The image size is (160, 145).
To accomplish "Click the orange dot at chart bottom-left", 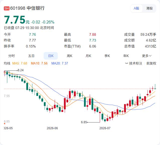I will click(x=5, y=124).
